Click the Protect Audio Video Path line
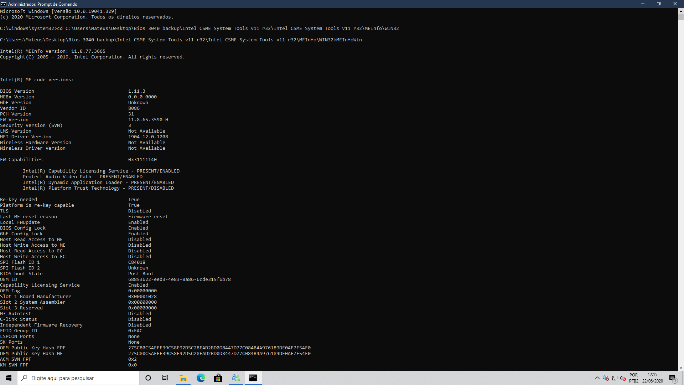This screenshot has height=385, width=684. [x=83, y=177]
